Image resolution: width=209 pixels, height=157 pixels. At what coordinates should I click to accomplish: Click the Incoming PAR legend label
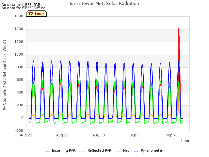64,150
